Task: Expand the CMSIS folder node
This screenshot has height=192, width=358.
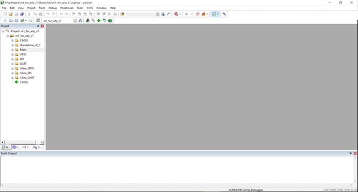Action: (13, 41)
